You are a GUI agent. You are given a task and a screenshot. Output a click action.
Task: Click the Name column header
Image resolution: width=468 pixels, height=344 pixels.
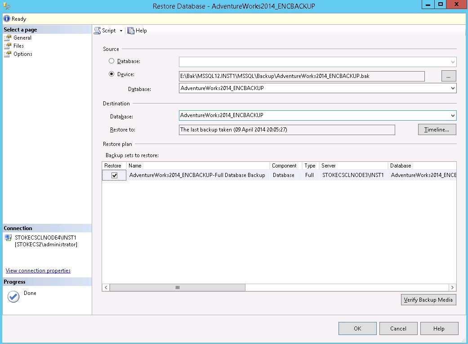198,166
